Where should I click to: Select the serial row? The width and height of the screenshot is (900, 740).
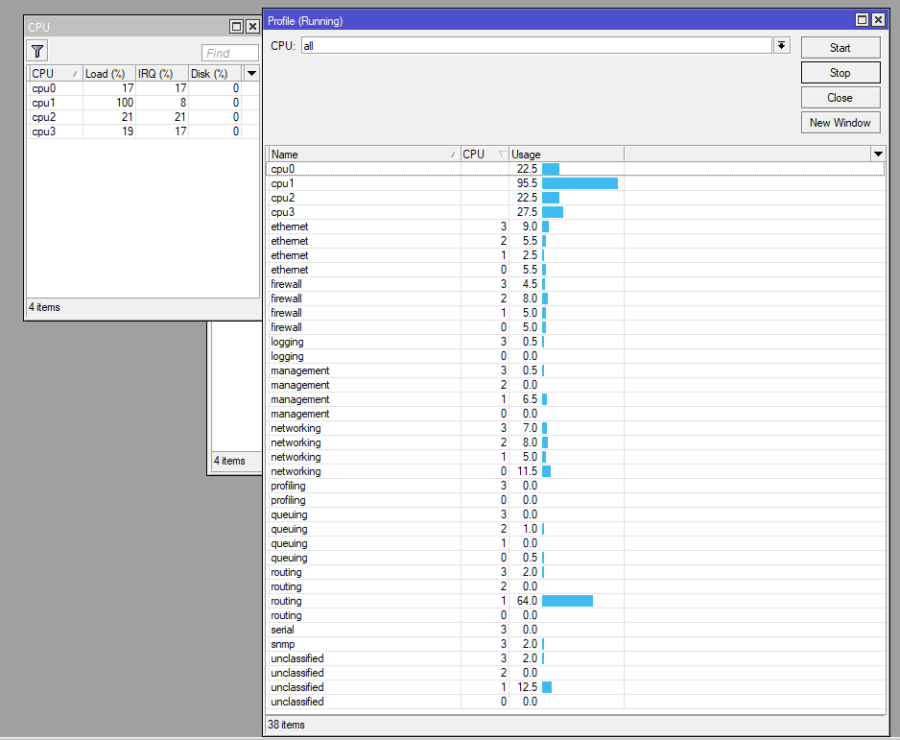click(x=577, y=630)
